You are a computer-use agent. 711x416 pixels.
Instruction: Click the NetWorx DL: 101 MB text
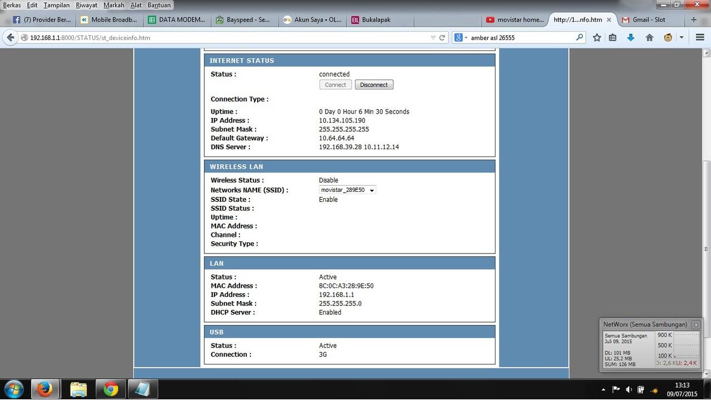[x=618, y=353]
